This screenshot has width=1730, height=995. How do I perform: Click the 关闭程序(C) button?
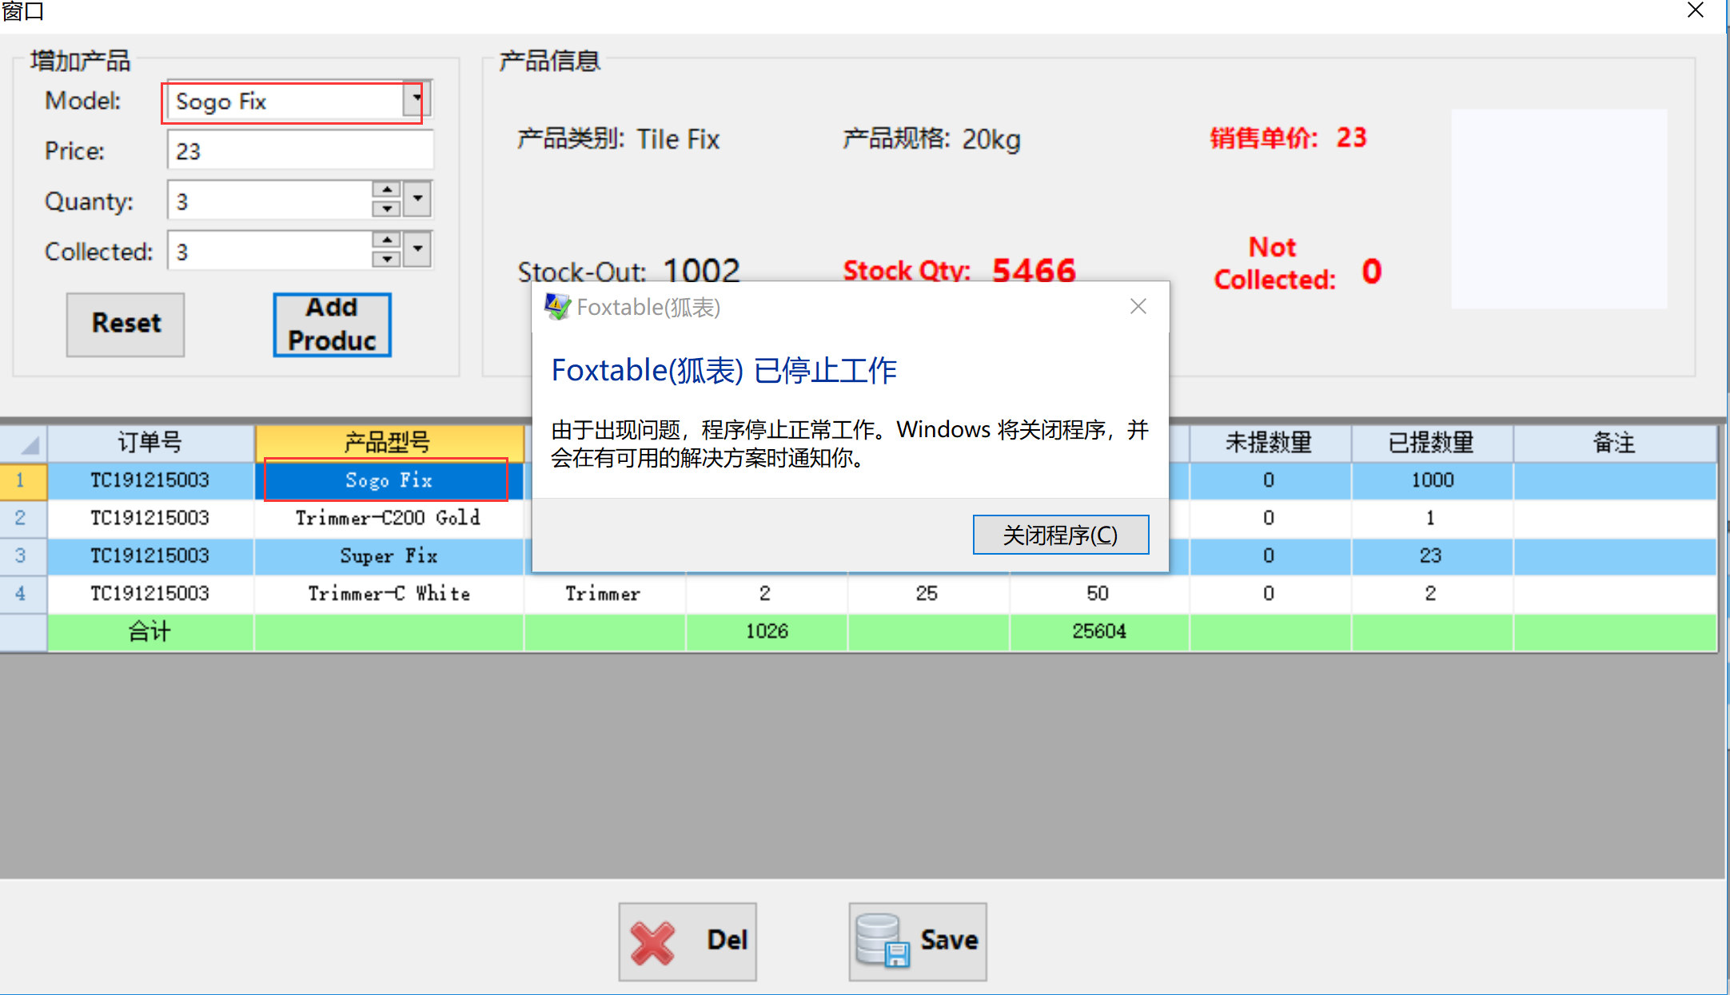(x=1061, y=535)
